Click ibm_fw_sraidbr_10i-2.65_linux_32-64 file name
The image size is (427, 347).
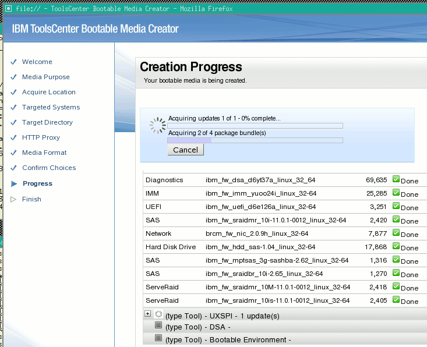tap(264, 274)
